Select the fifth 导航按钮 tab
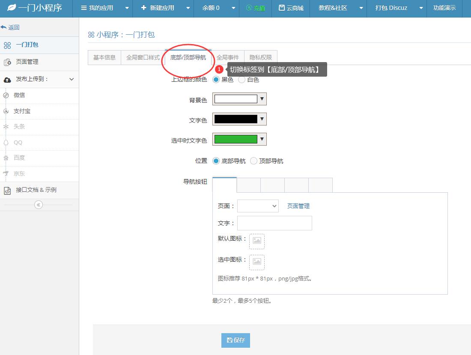 [x=321, y=185]
